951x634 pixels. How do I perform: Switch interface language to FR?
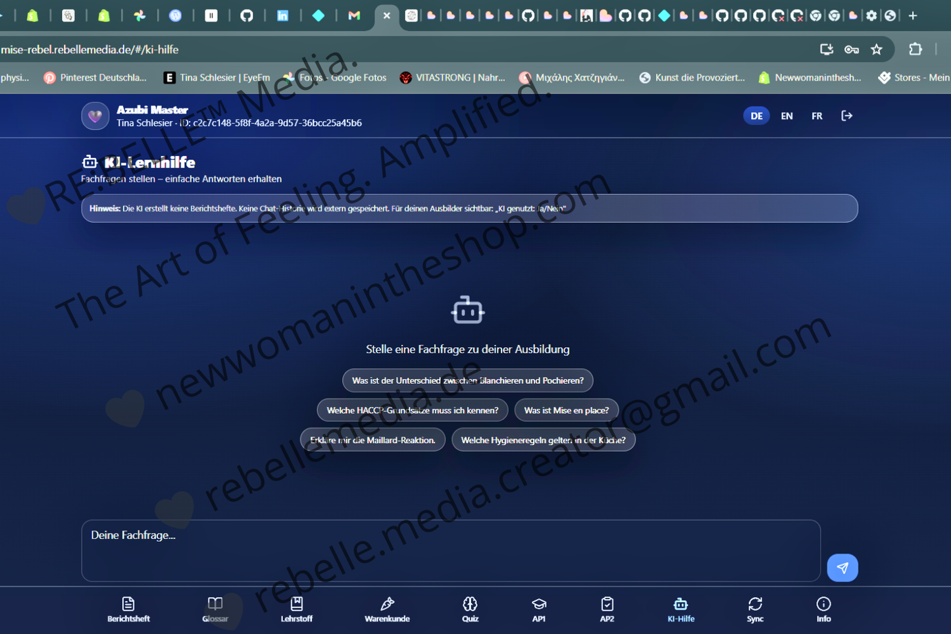(817, 115)
